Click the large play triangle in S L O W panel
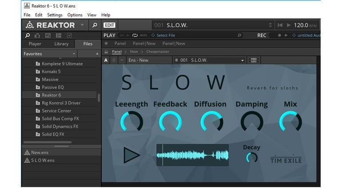The width and height of the screenshot is (342, 188). (131, 155)
